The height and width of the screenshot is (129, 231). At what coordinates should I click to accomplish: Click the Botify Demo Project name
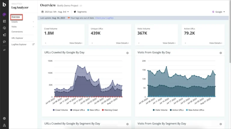pyautogui.click(x=68, y=6)
